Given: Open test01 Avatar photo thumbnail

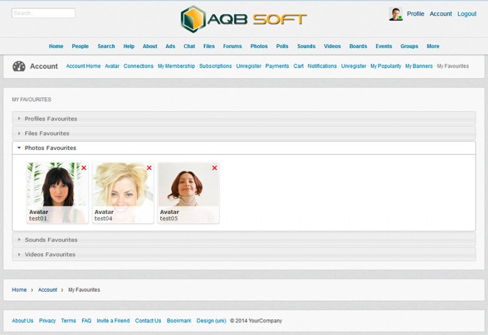Looking at the screenshot, I should tap(57, 192).
